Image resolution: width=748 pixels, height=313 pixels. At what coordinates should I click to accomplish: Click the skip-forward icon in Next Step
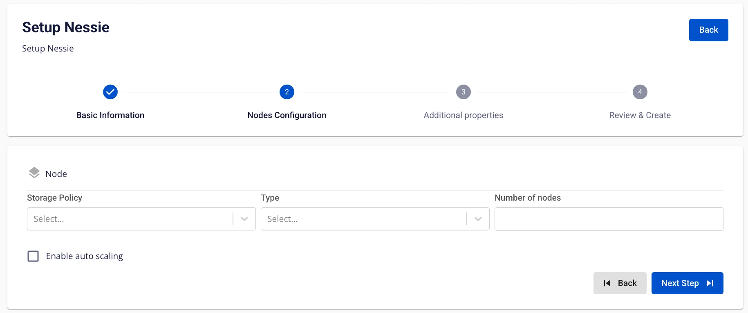710,283
